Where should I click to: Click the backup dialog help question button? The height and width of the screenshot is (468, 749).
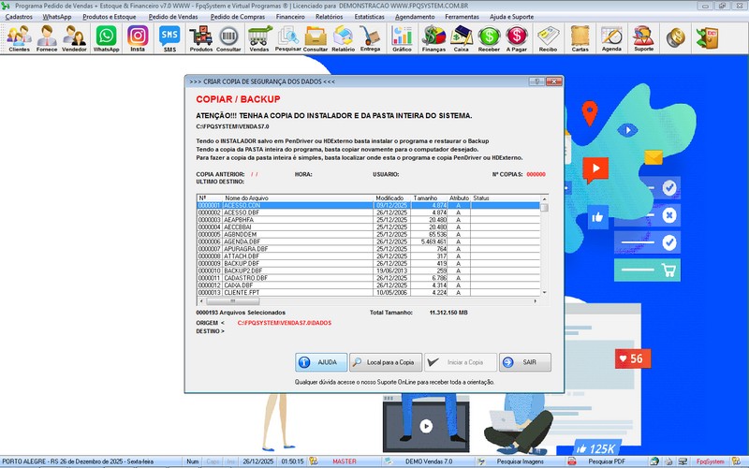[x=536, y=81]
